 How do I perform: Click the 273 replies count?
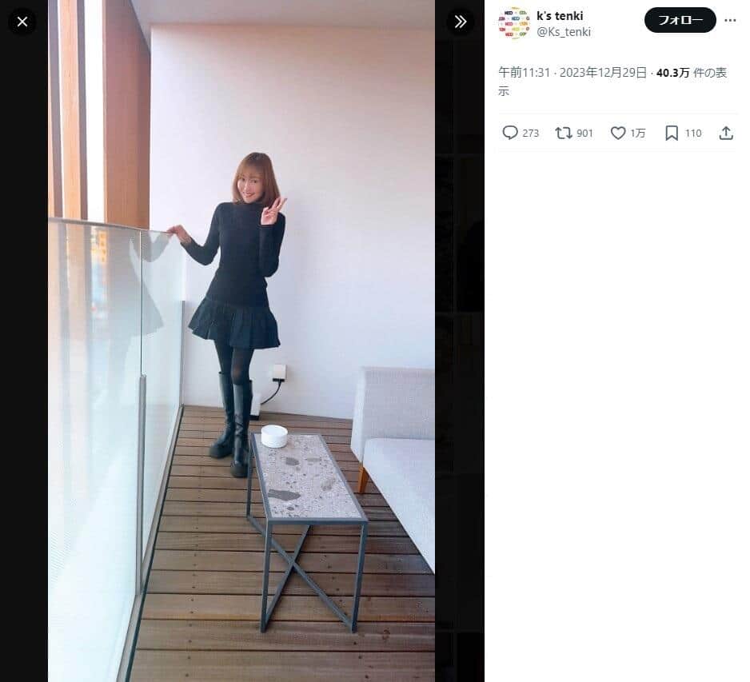[531, 134]
